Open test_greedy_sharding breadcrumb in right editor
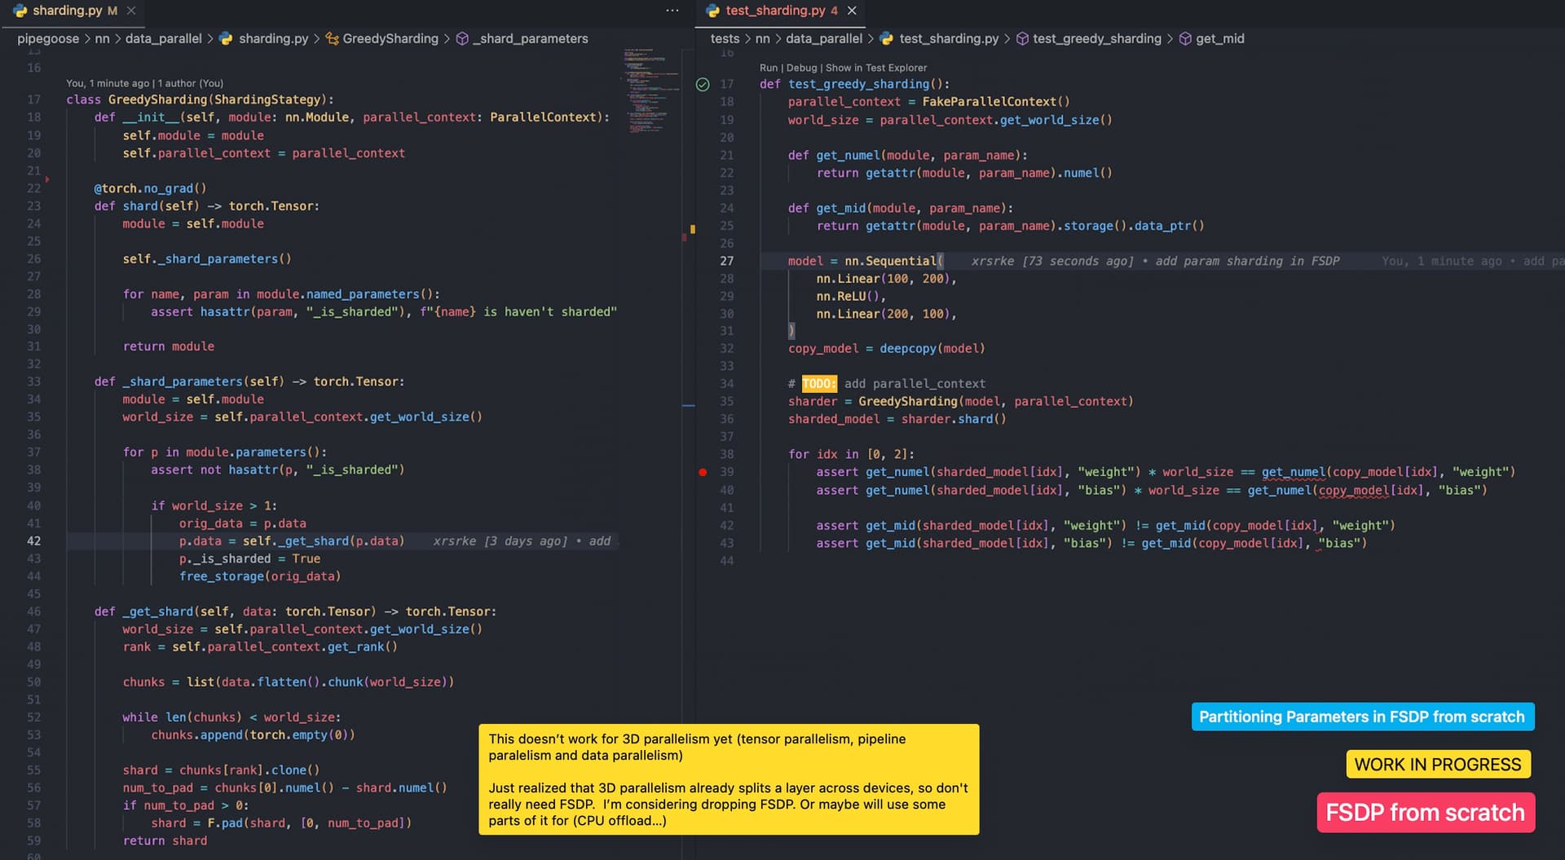 click(x=1096, y=38)
